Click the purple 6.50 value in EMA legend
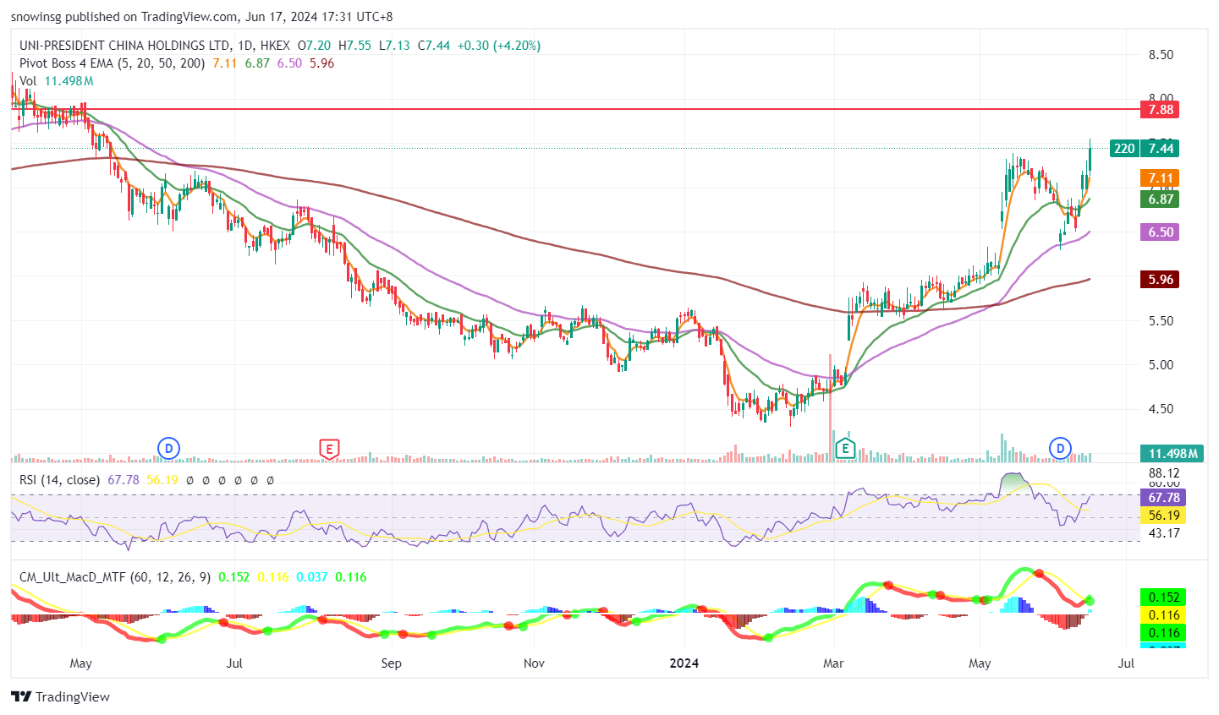1219x715 pixels. point(289,63)
